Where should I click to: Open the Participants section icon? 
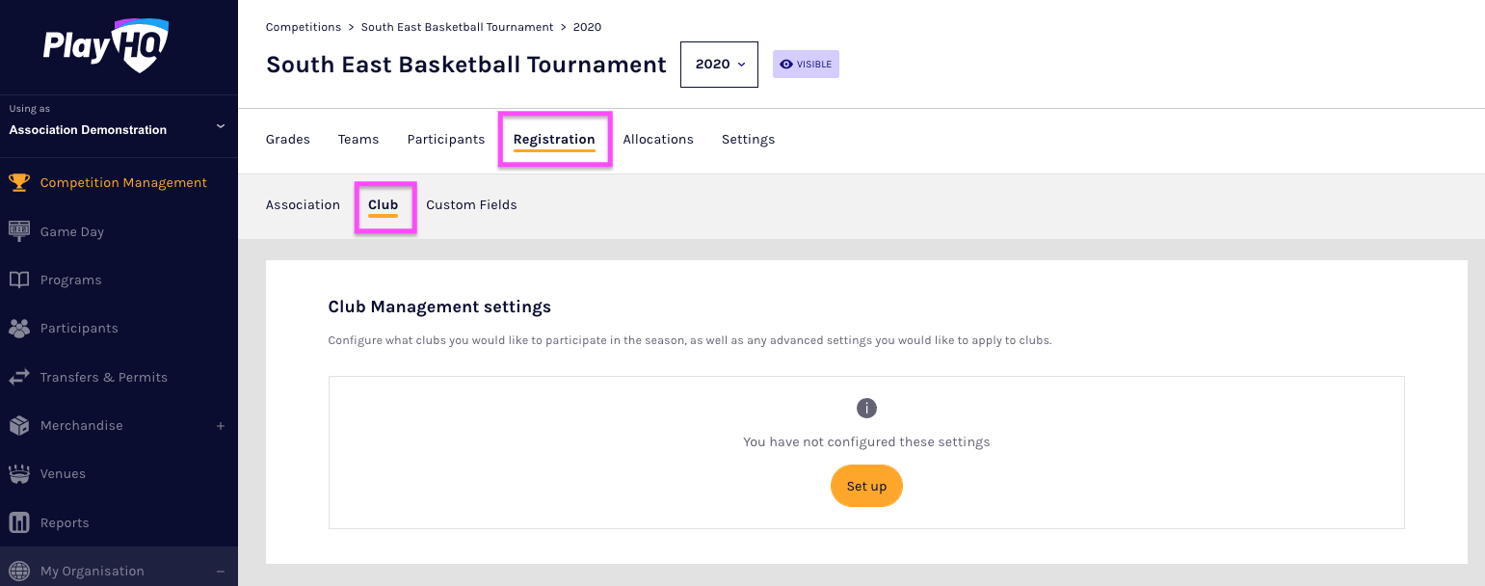19,328
